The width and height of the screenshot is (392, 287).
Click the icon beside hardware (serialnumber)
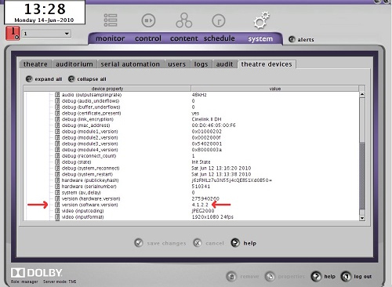[x=57, y=187]
